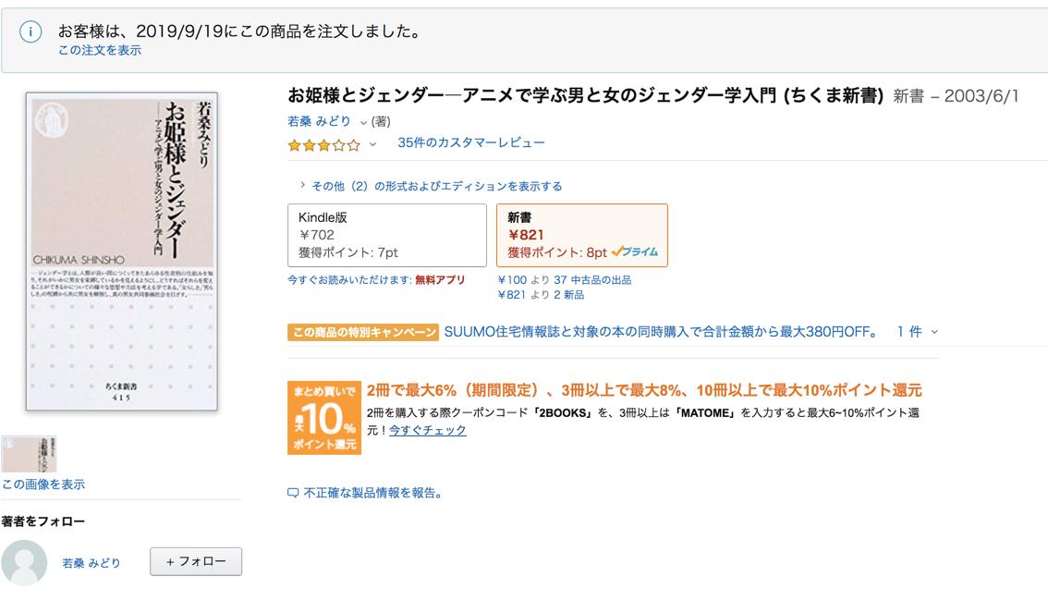
Task: Select the small cover thumbnail
Action: (29, 454)
